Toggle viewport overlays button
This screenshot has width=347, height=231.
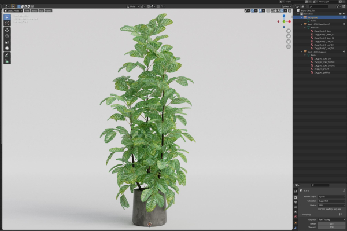pyautogui.click(x=260, y=10)
